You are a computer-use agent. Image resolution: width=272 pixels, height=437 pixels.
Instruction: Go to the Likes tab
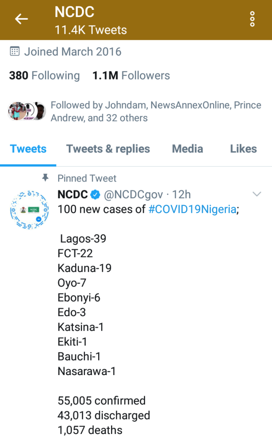[x=243, y=149]
